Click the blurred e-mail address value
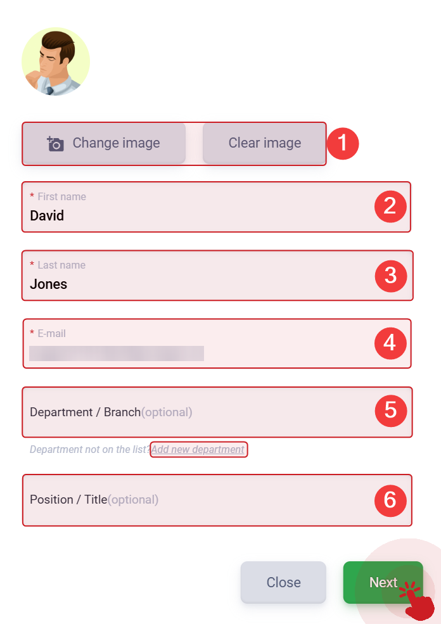The width and height of the screenshot is (441, 624). pos(117,353)
